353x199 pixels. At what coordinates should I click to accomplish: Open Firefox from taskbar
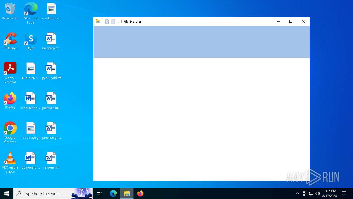coord(140,193)
